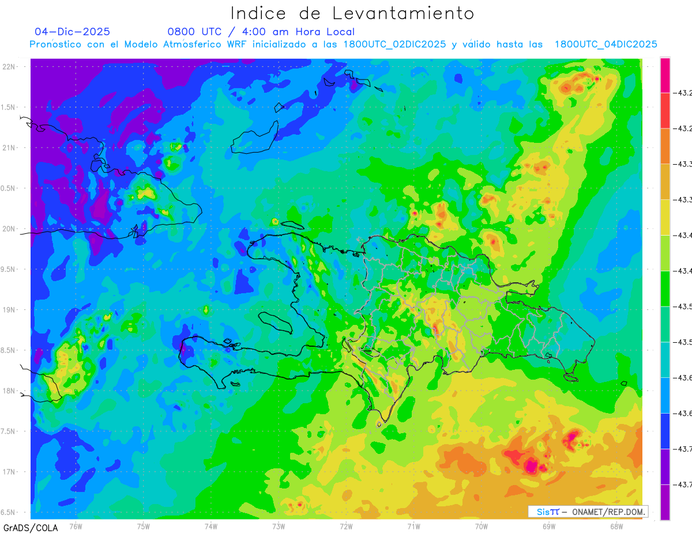Click the '74W' longitude label
The image size is (692, 534).
pyautogui.click(x=211, y=526)
